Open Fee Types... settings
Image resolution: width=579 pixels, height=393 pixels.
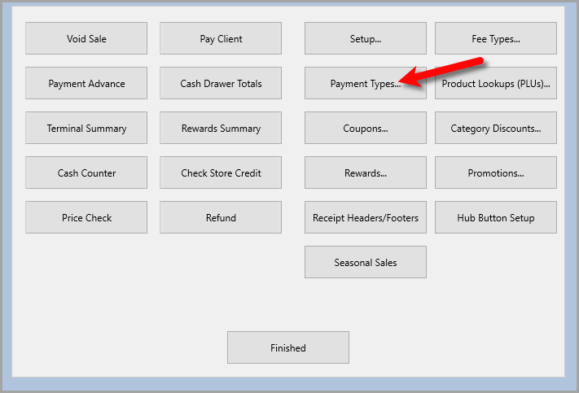(496, 38)
